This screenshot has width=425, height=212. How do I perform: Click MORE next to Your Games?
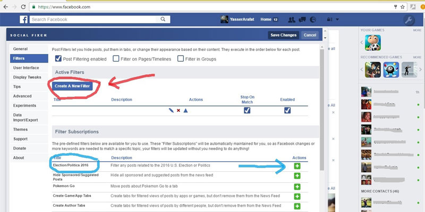417,30
